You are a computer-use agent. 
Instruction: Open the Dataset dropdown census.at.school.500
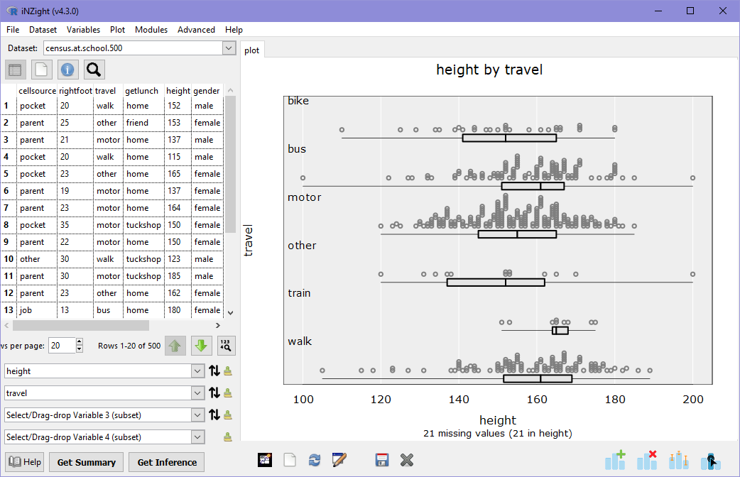228,48
